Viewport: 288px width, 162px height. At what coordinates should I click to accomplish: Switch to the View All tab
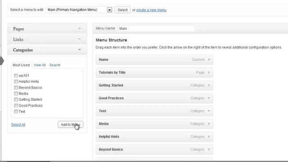(40, 65)
